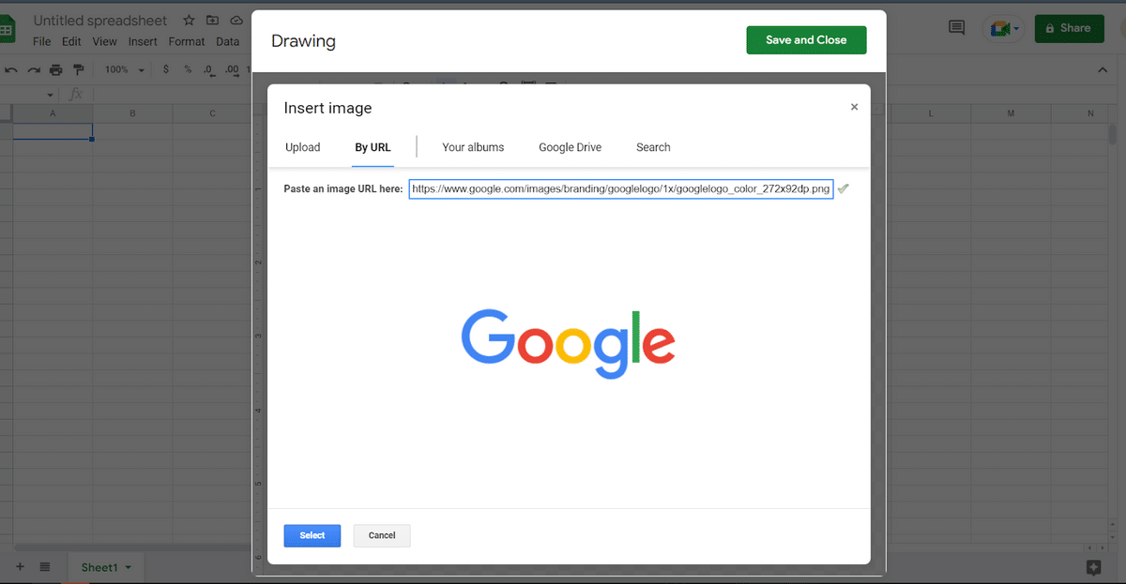
Task: Open the Sheet1 tab dropdown arrow
Action: tap(128, 568)
